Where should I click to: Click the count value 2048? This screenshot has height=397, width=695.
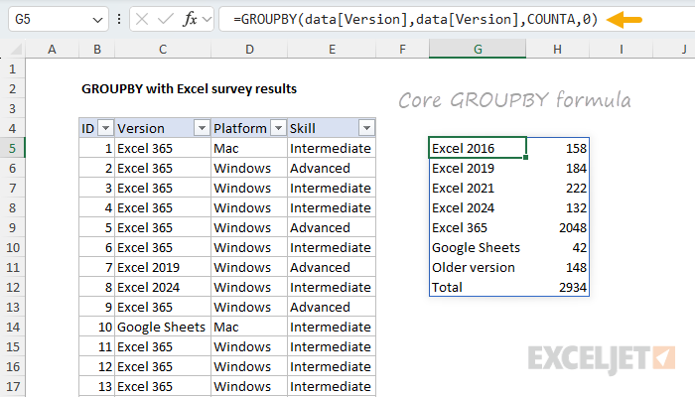pos(573,227)
